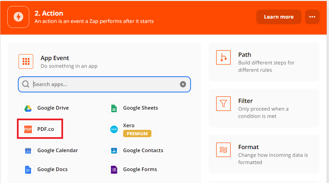329x183 pixels.
Task: Pick the Google Calendar app icon
Action: coord(28,150)
